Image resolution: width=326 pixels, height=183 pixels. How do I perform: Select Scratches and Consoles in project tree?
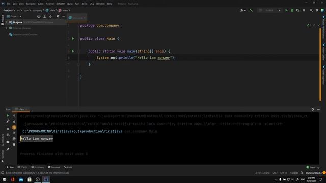[x=23, y=34]
